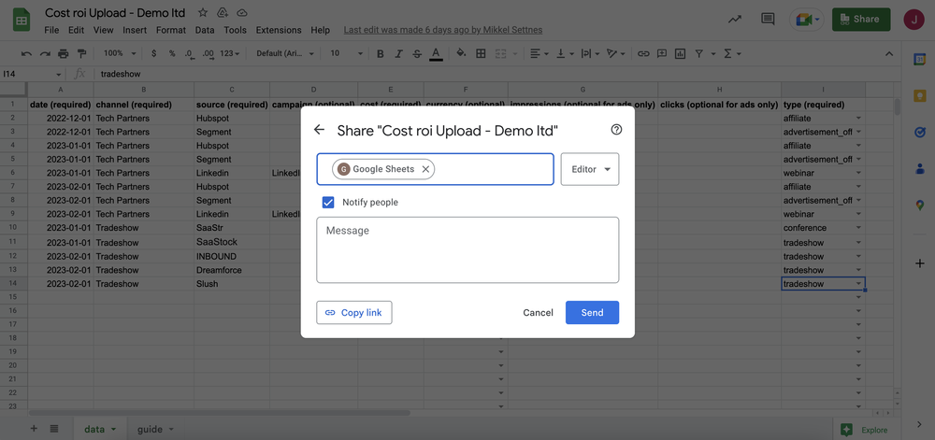Collapse the menus with the up chevron

click(889, 53)
